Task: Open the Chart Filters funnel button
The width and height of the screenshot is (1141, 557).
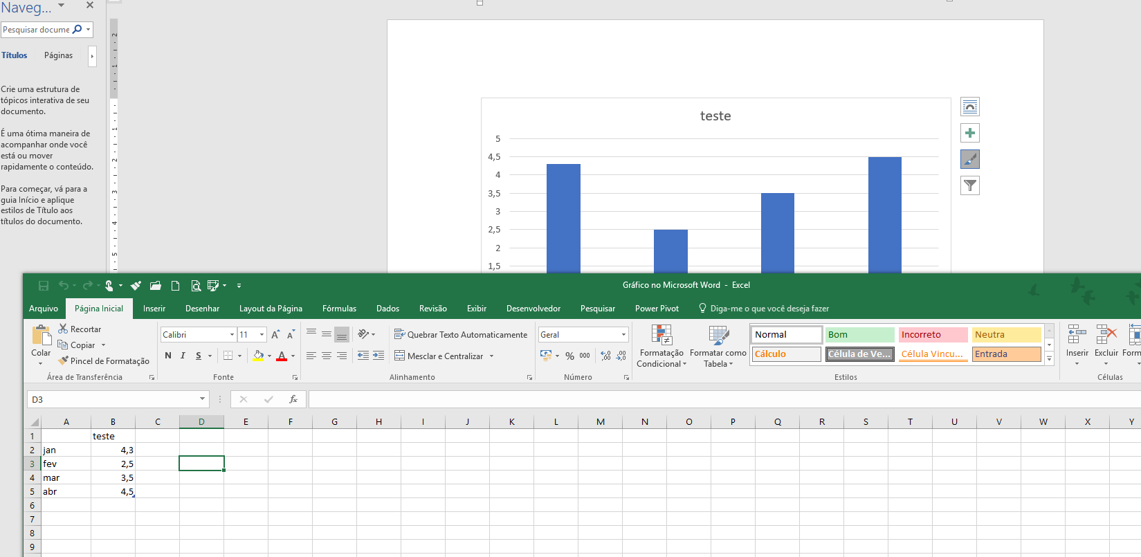Action: [x=970, y=185]
